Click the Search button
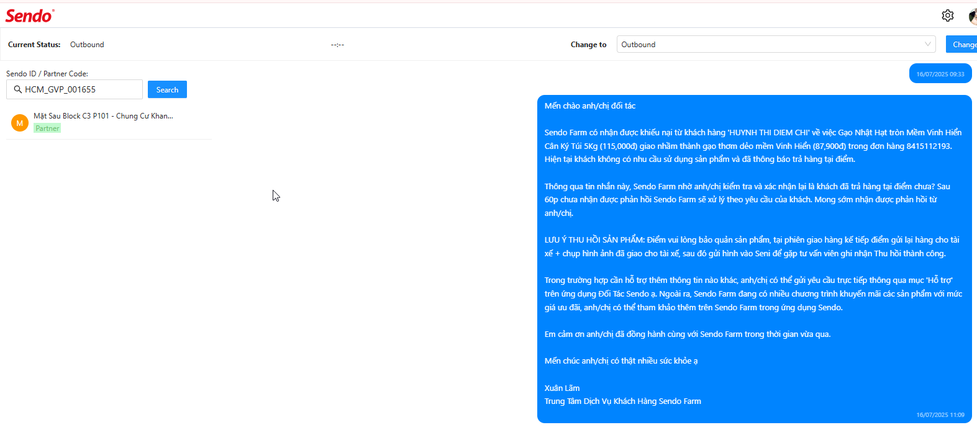The height and width of the screenshot is (430, 977). [x=167, y=89]
